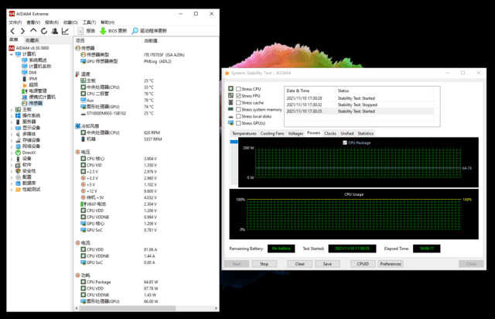Open 便携式计算机 in the tree

(39, 97)
